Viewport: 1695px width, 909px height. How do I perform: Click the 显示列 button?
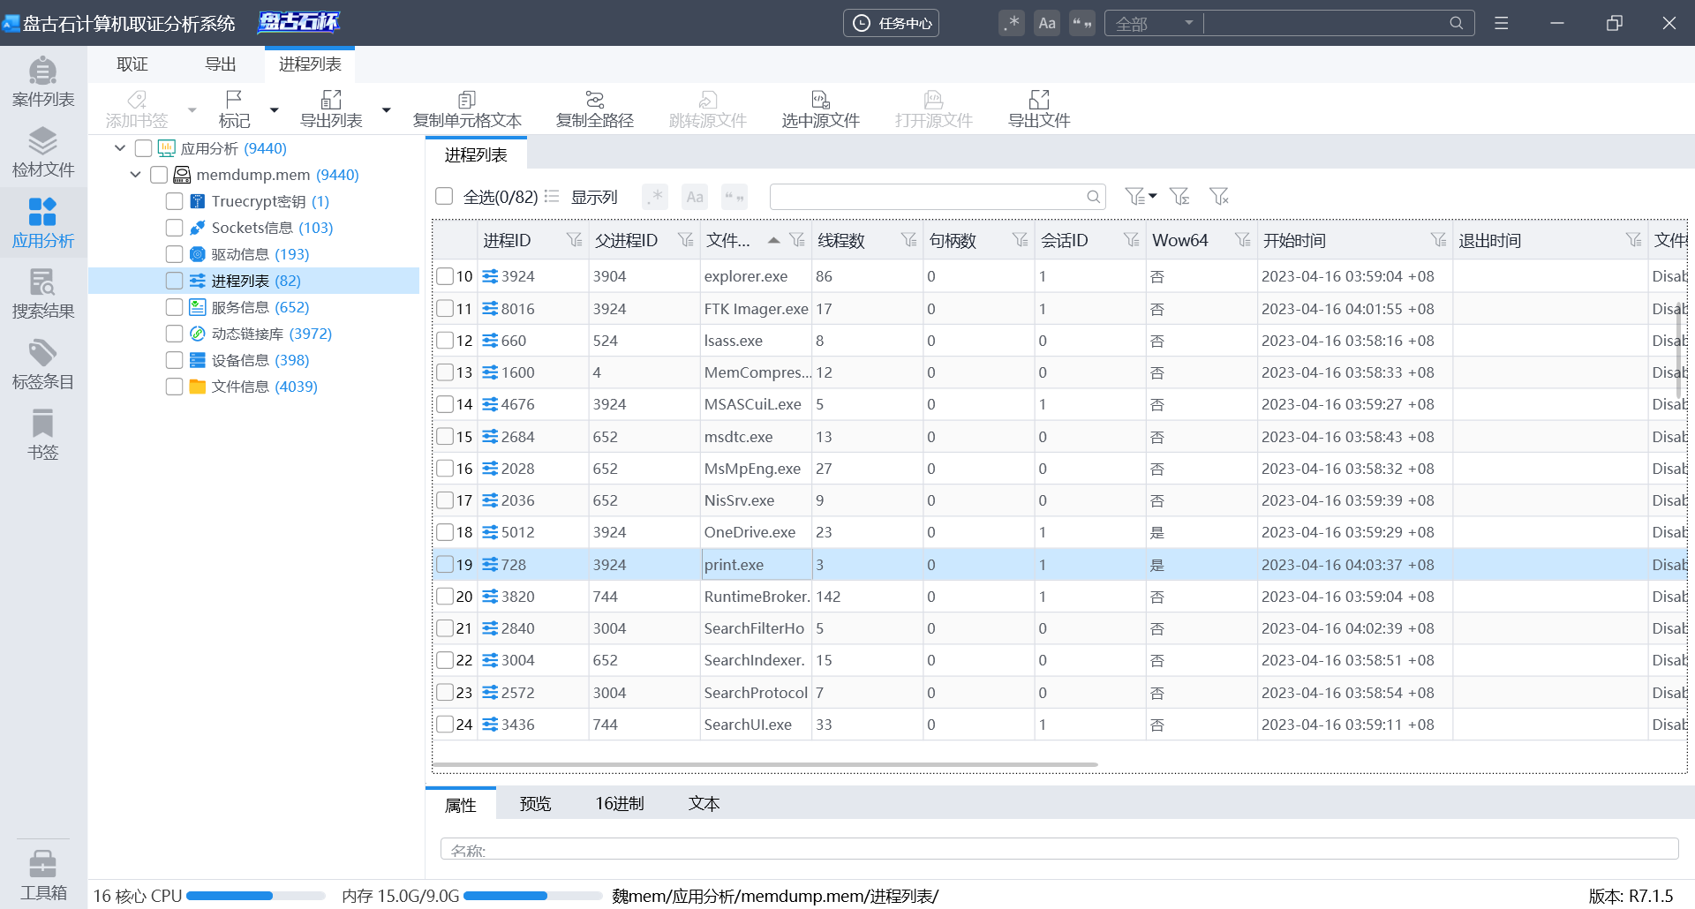[x=583, y=196]
